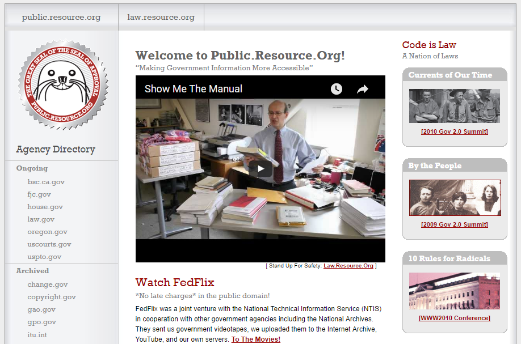Screen dimensions: 521x344
Task: Click the 10 Rules for Radicals box title
Action: pos(449,258)
